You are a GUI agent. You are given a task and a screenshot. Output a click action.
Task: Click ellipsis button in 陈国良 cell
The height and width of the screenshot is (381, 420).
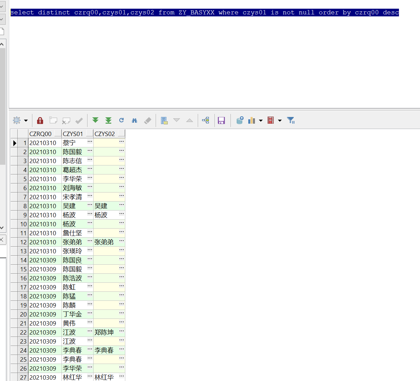click(x=90, y=259)
